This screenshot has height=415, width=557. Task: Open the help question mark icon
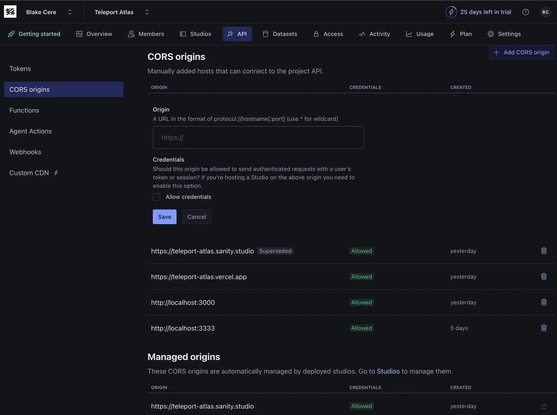(x=525, y=12)
